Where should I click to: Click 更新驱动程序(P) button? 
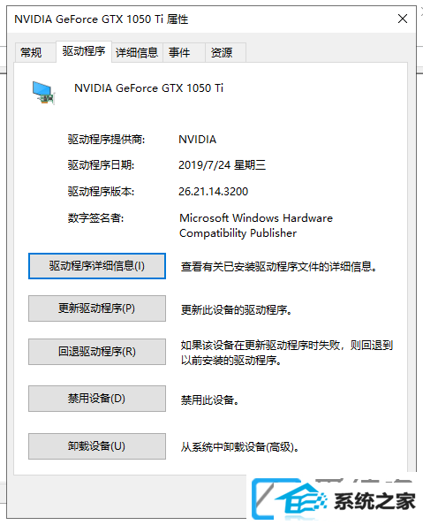pos(97,308)
